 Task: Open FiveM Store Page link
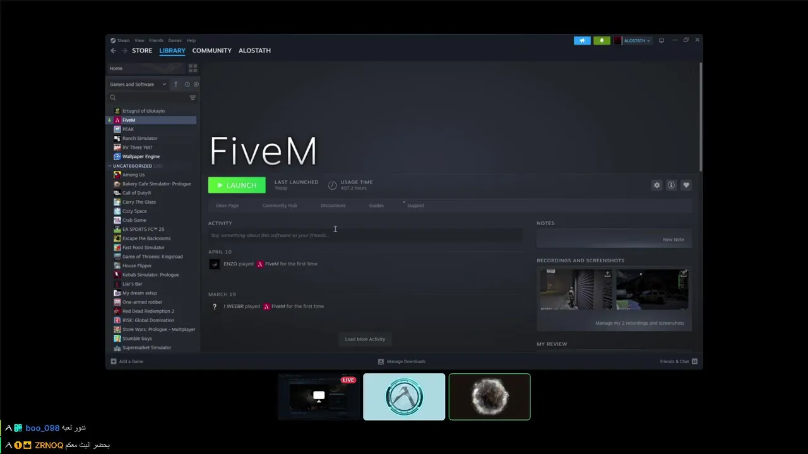(227, 206)
